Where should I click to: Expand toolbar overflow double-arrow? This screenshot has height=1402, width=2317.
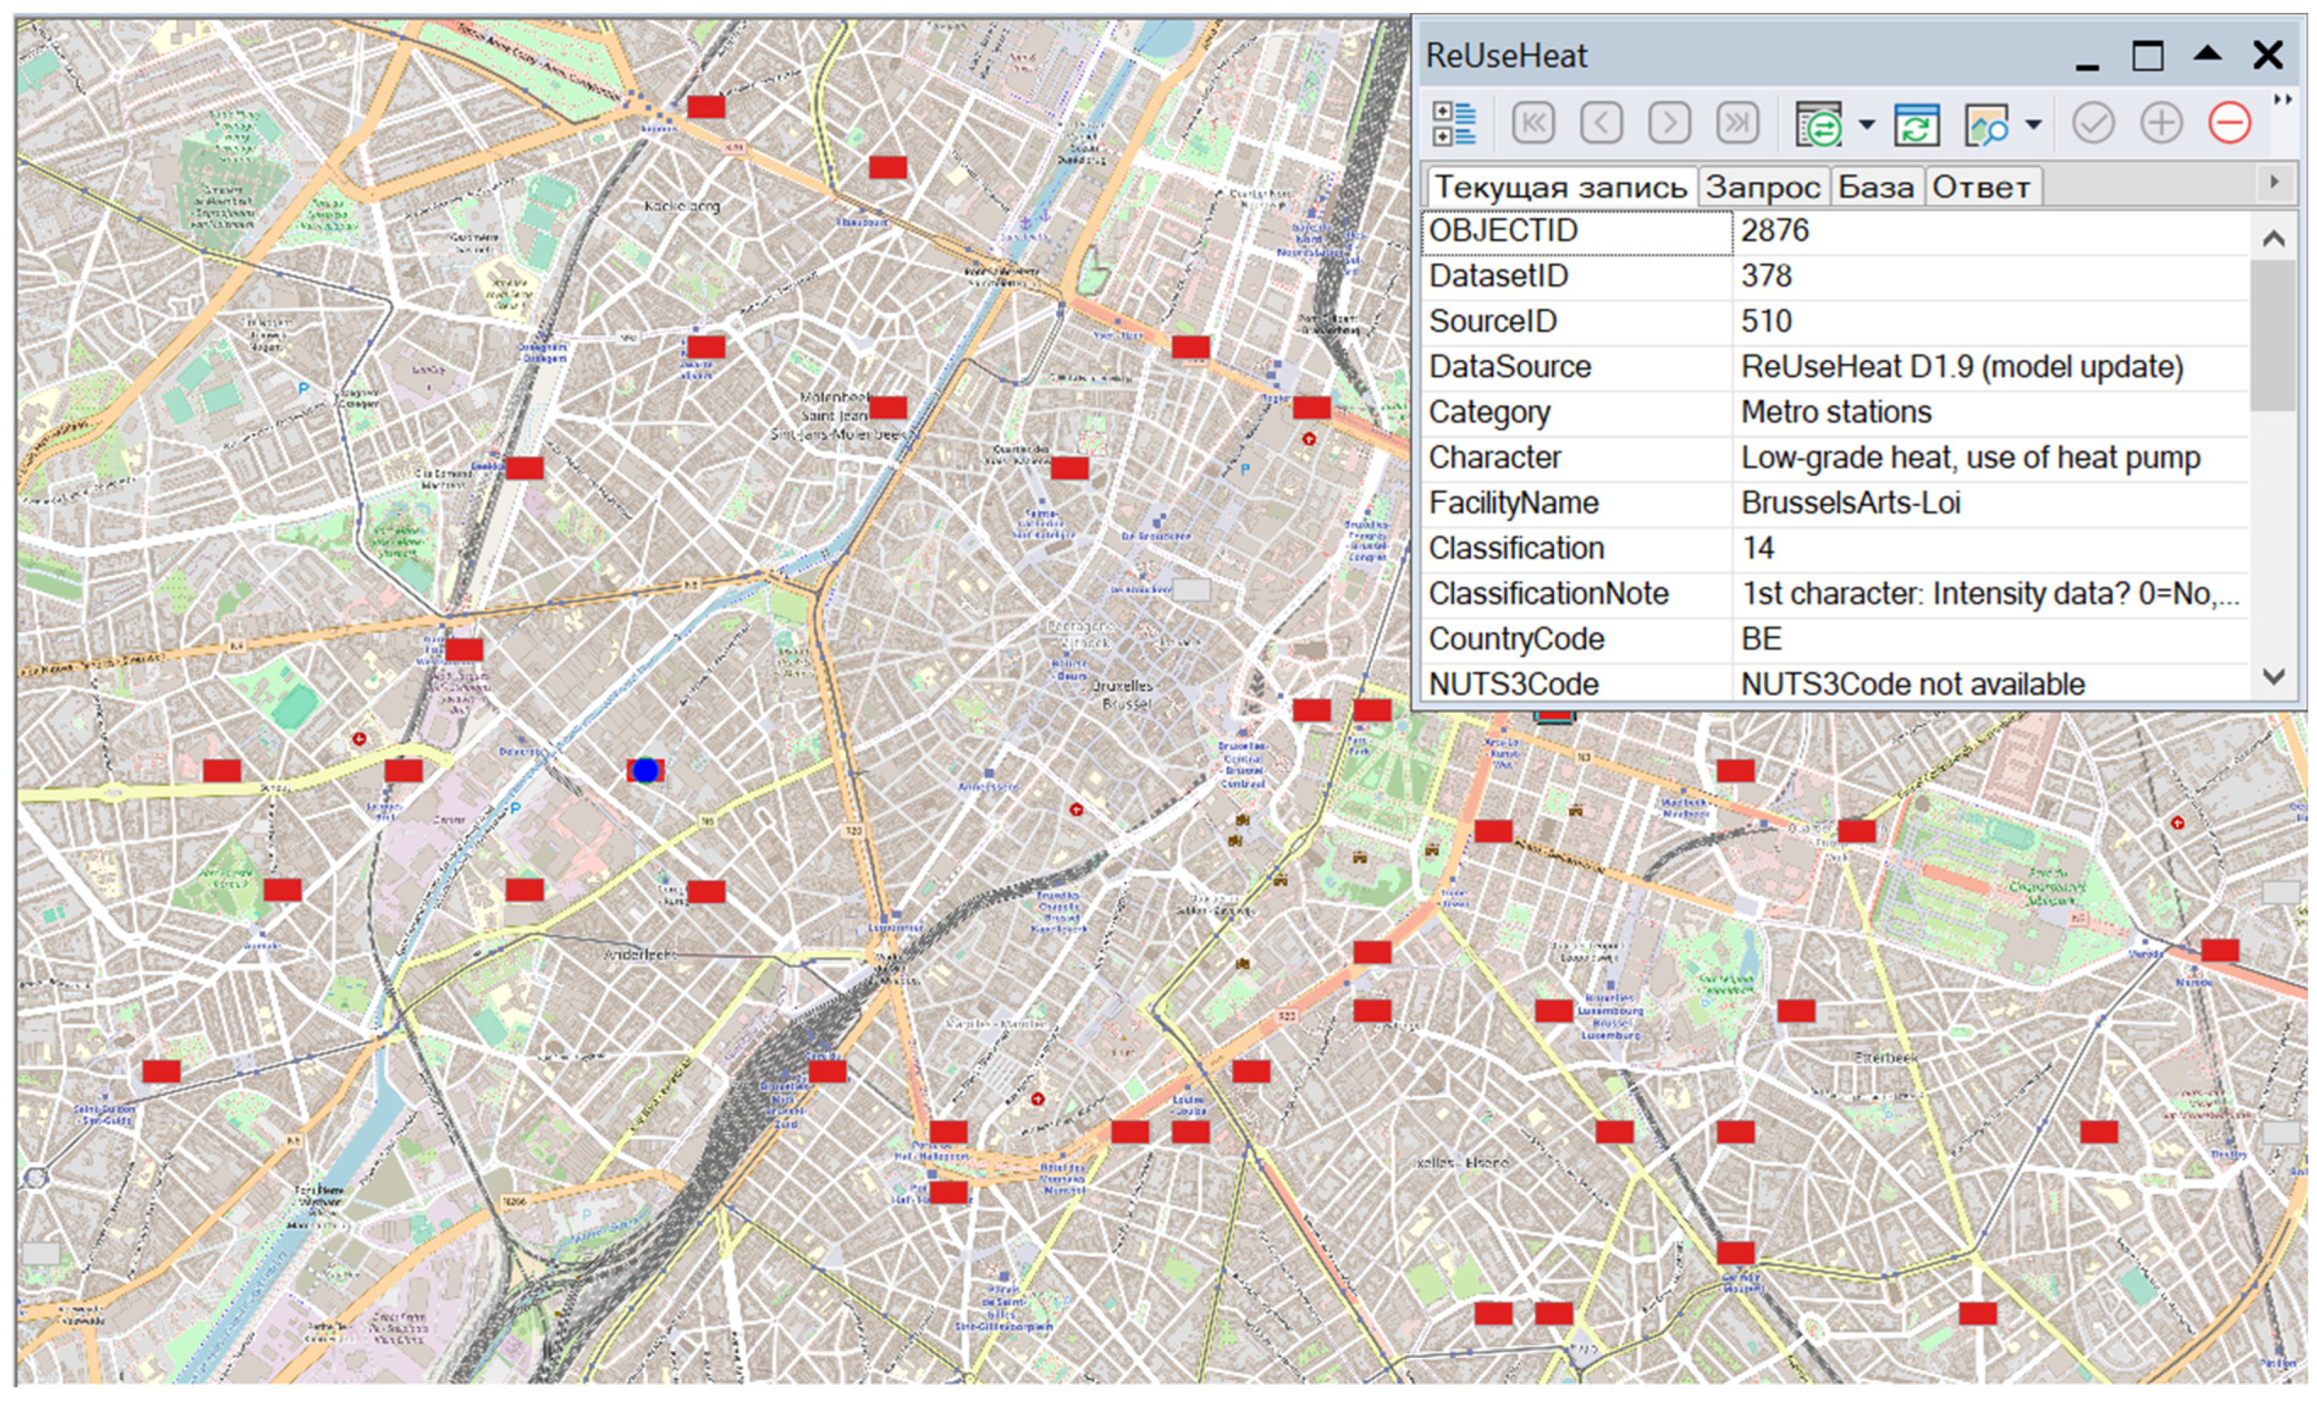(x=2283, y=99)
